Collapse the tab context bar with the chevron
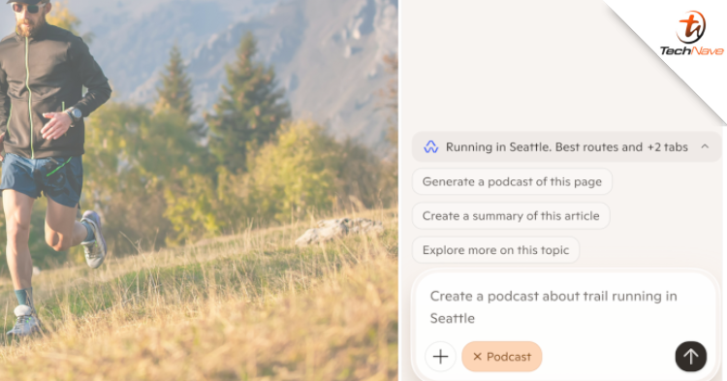The image size is (727, 381). [x=705, y=146]
